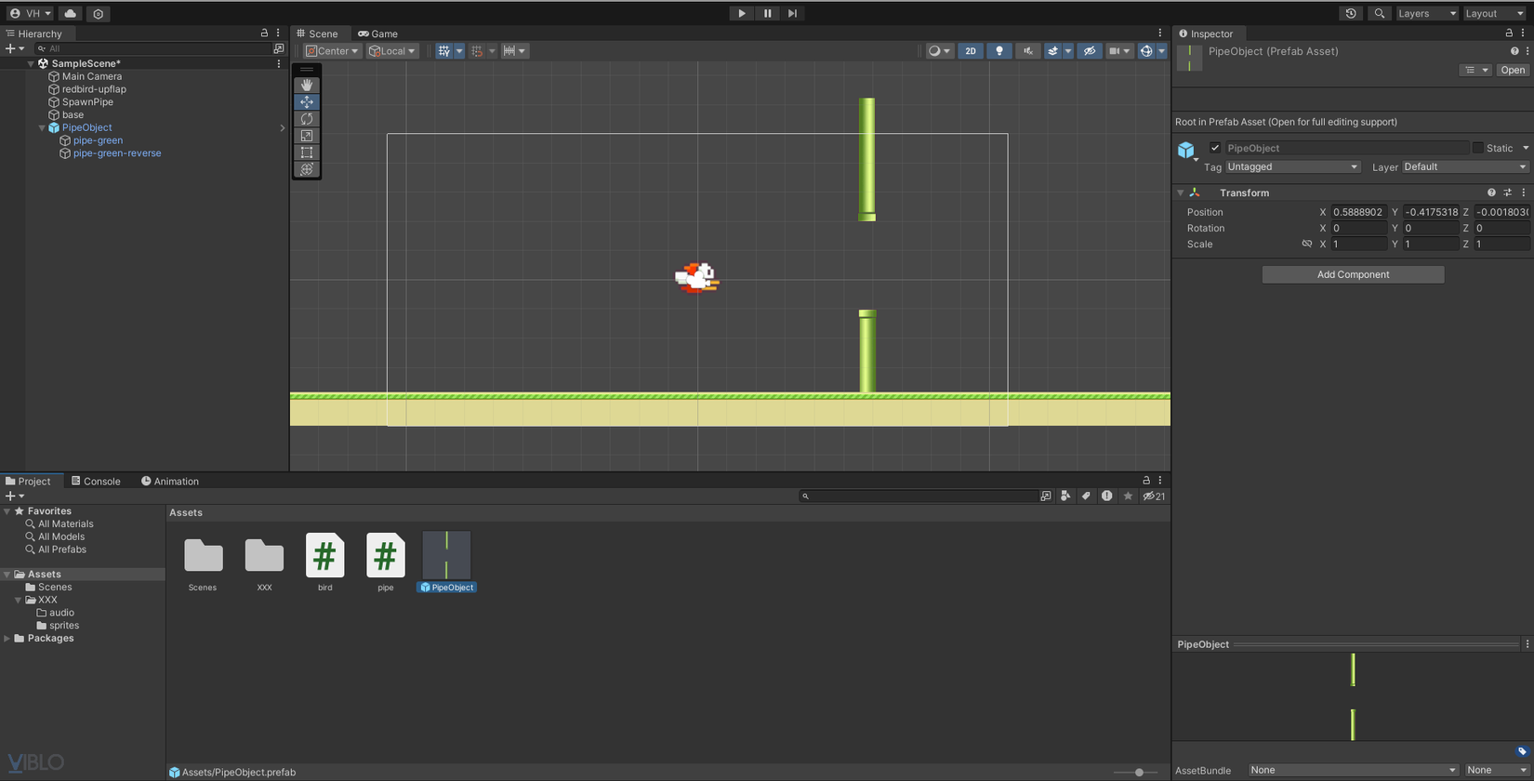Open the Animation tab
This screenshot has width=1534, height=781.
170,482
